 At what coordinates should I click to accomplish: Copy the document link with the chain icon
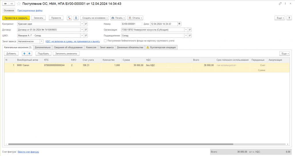tap(280, 3)
